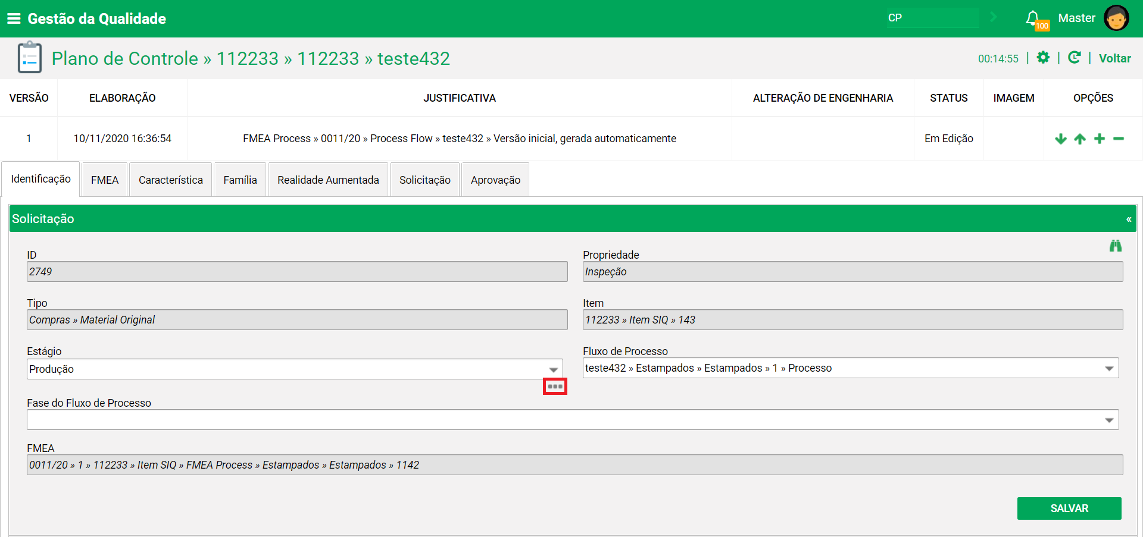Viewport: 1143px width, 537px height.
Task: Click the SALVAR button
Action: pos(1069,508)
